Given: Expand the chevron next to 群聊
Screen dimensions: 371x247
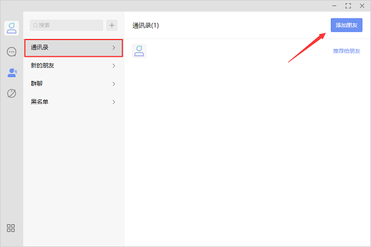Looking at the screenshot, I should [x=114, y=84].
